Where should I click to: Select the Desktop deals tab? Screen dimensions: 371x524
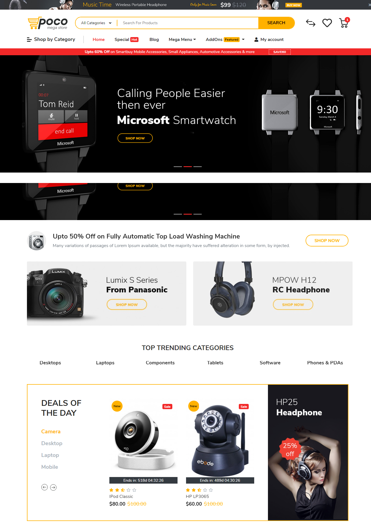point(52,443)
